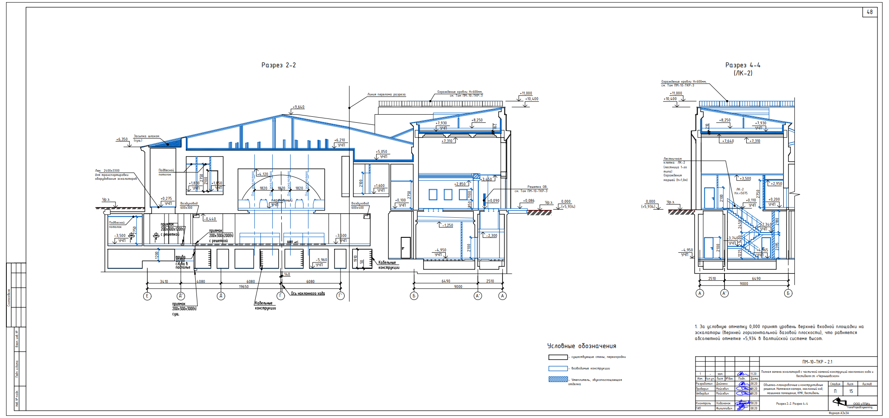The image size is (889, 418).
Task: Select axis marker Д under Разрез 2-2
Action: click(x=221, y=296)
